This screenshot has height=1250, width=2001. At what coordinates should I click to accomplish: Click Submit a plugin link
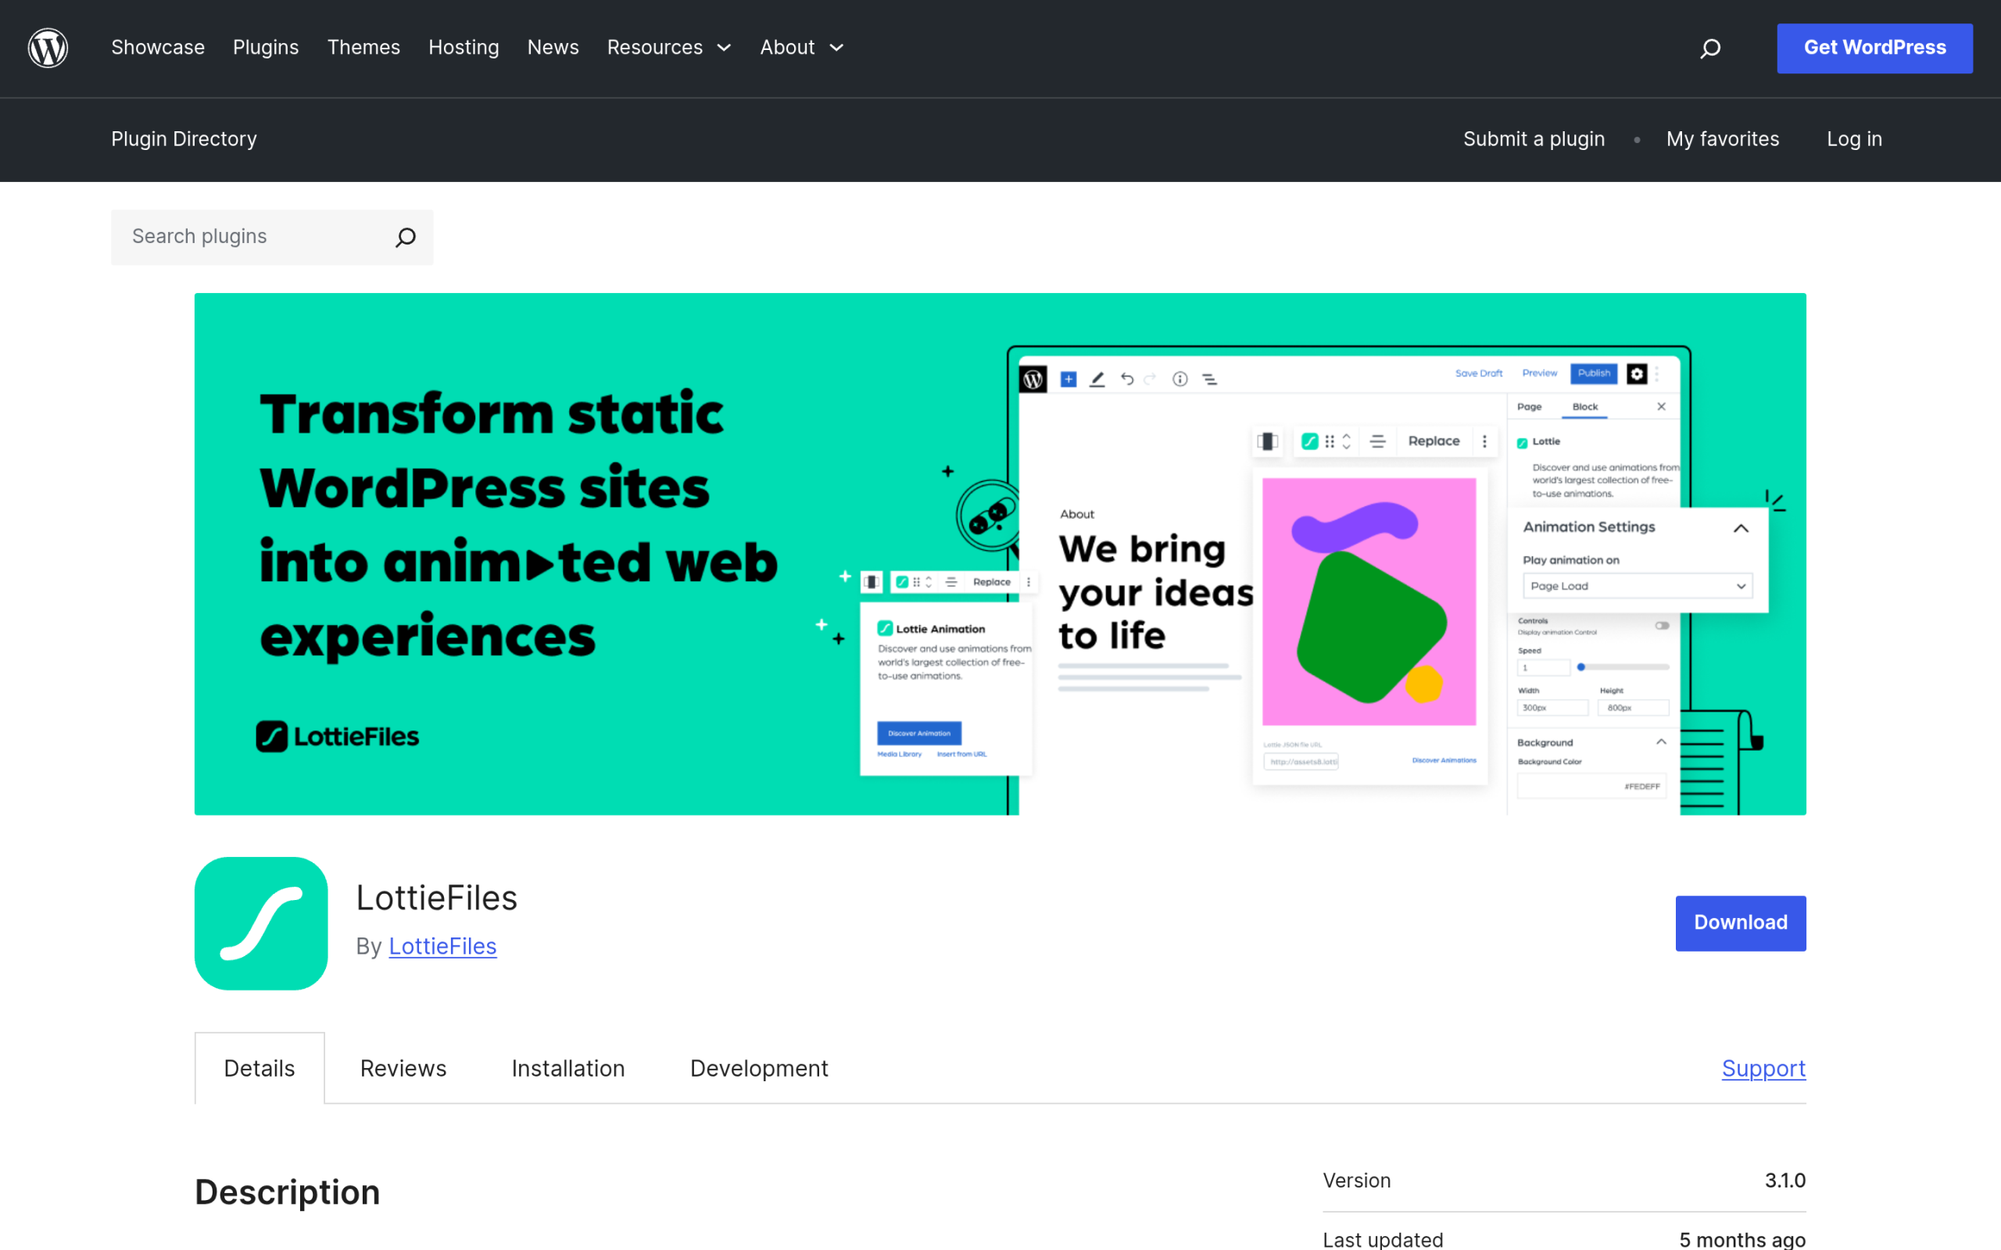1534,139
